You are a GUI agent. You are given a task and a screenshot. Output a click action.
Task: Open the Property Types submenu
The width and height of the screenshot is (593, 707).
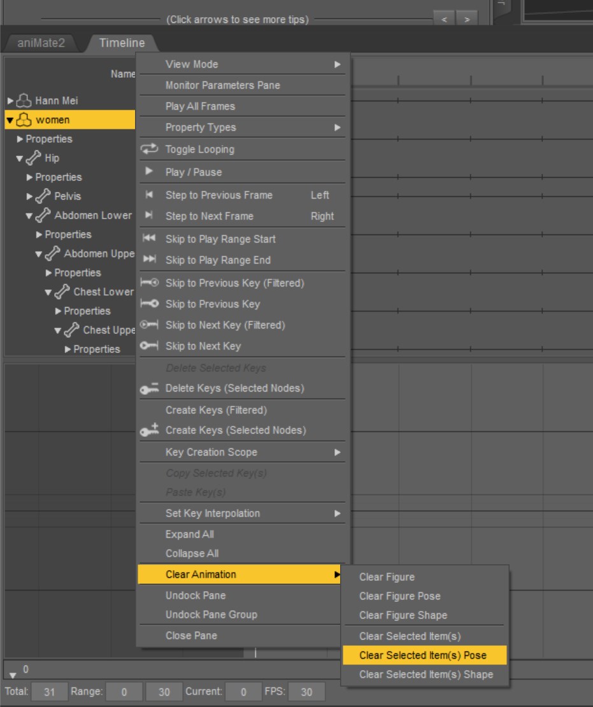243,127
